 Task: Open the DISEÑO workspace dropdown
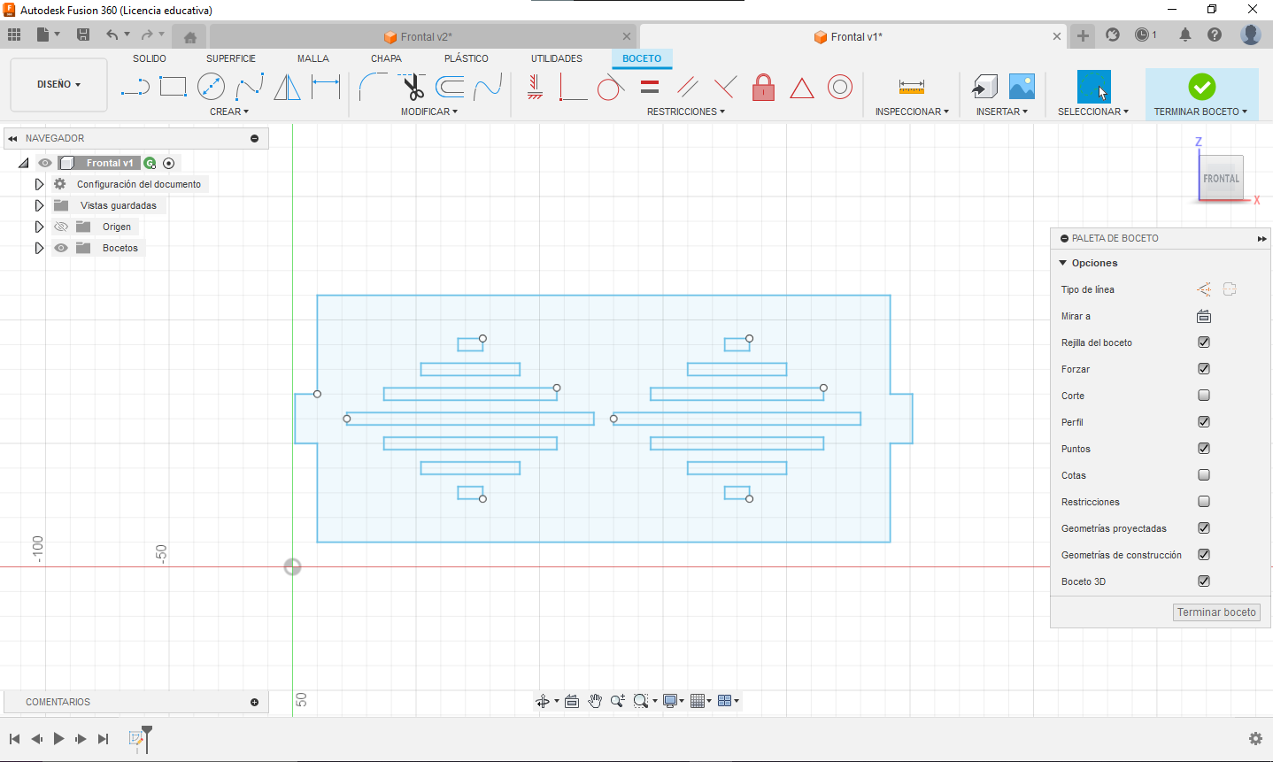coord(58,85)
